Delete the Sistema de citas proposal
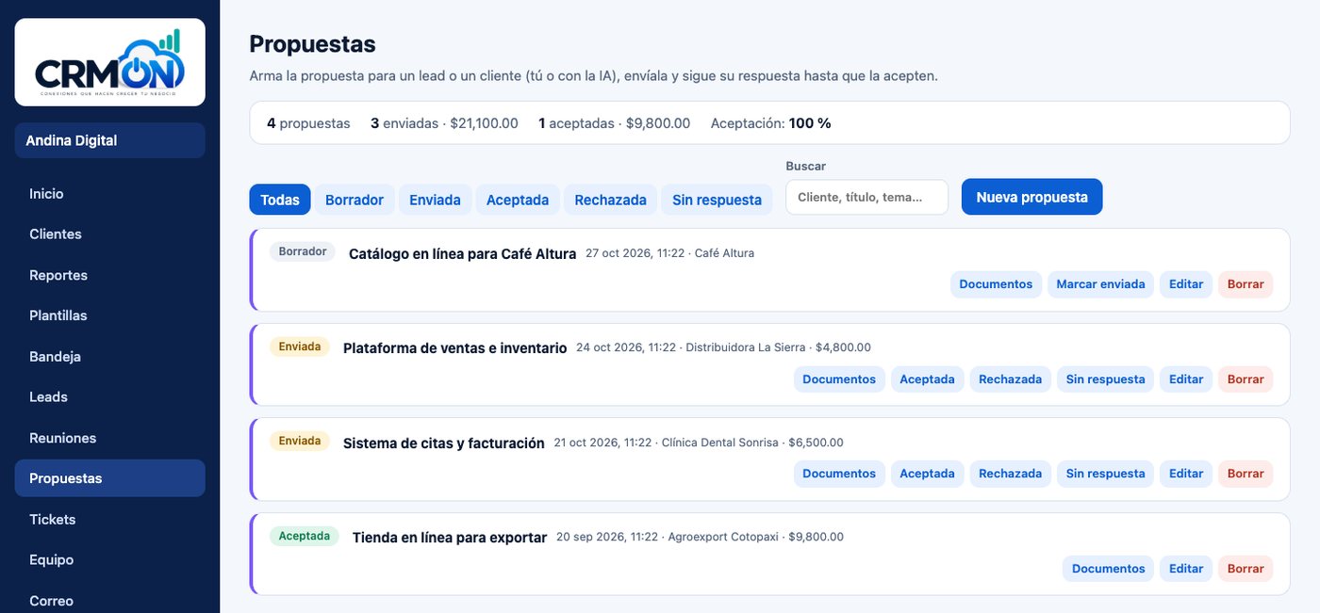This screenshot has height=613, width=1320. [1246, 474]
